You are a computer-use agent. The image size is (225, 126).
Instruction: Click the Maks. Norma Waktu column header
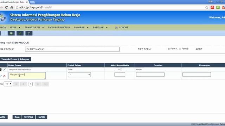point(120,65)
